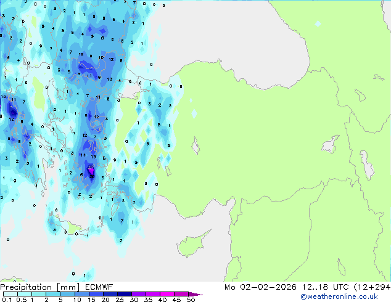
Task: Click the legend value 45
Action: point(176,300)
